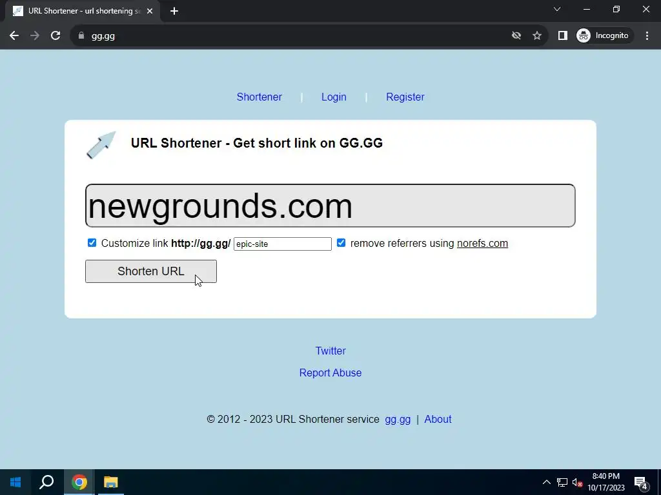Open the Chrome three-dot menu
The height and width of the screenshot is (495, 661).
point(647,36)
